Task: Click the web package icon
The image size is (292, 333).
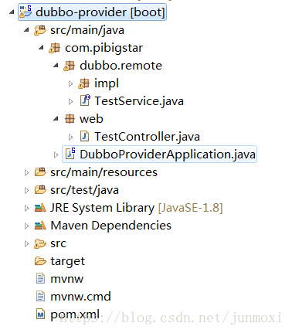Action: click(70, 119)
